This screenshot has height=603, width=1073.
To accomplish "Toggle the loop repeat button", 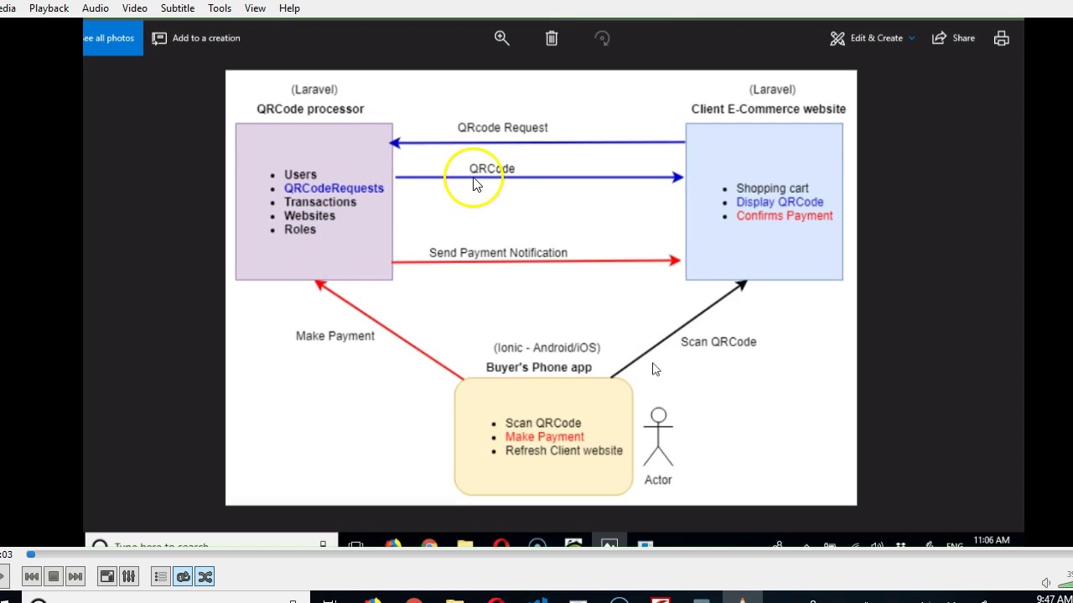I will click(x=183, y=576).
